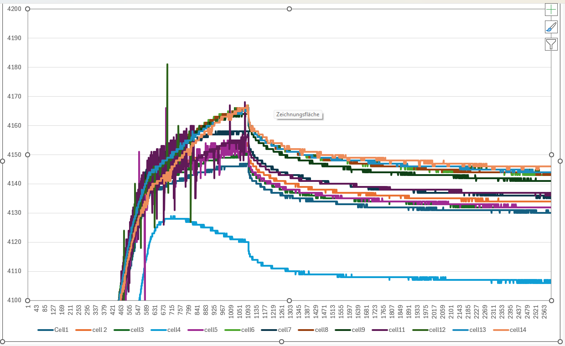Select the cell3 legend entry
Viewport: 565px width, 346px height.
[129, 330]
